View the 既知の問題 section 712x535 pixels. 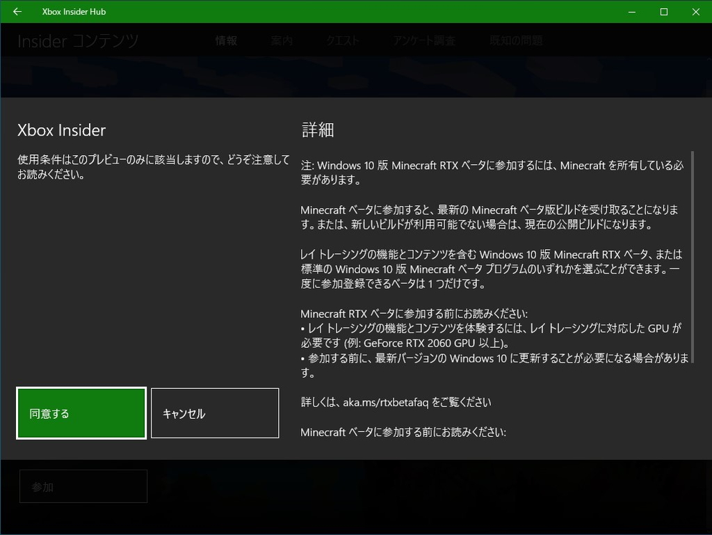pyautogui.click(x=515, y=41)
